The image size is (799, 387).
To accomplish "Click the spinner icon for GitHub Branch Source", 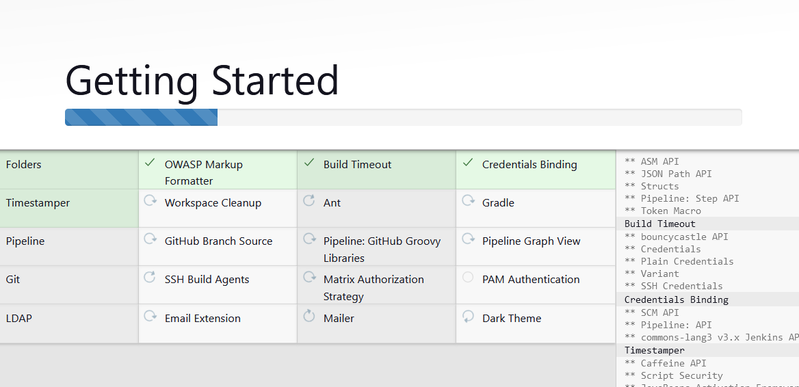I will [150, 239].
